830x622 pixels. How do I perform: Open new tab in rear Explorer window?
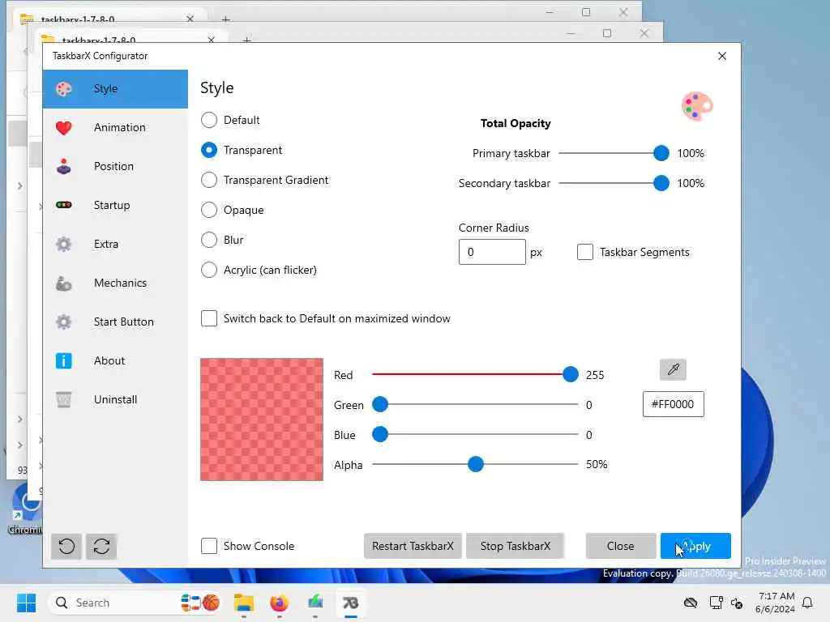[x=225, y=19]
